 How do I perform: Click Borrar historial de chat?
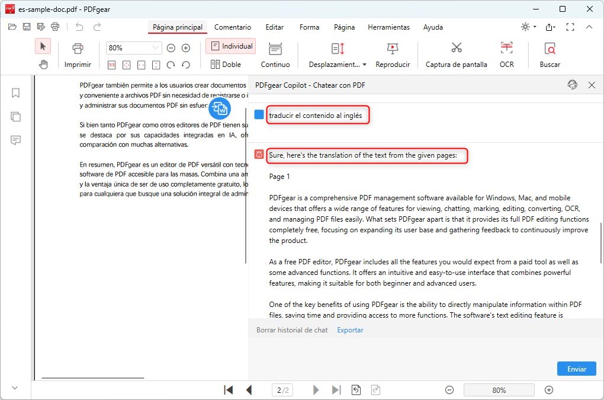pos(292,330)
